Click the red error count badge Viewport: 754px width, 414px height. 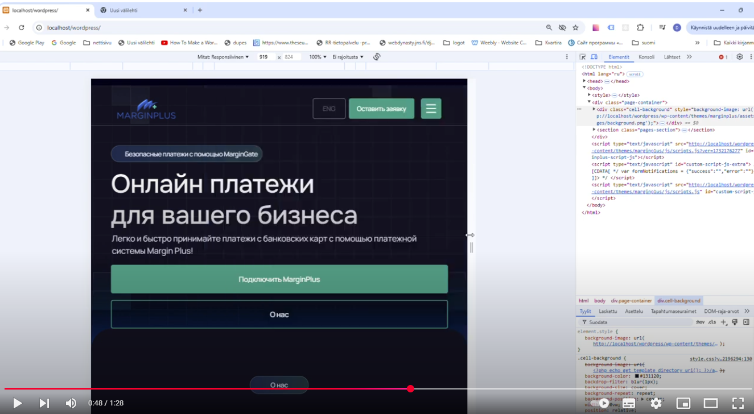pos(723,57)
